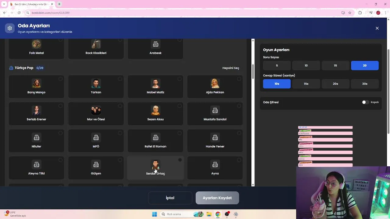Open browser extensions puzzle icon
Image resolution: width=390 pixels, height=219 pixels.
pos(360,13)
